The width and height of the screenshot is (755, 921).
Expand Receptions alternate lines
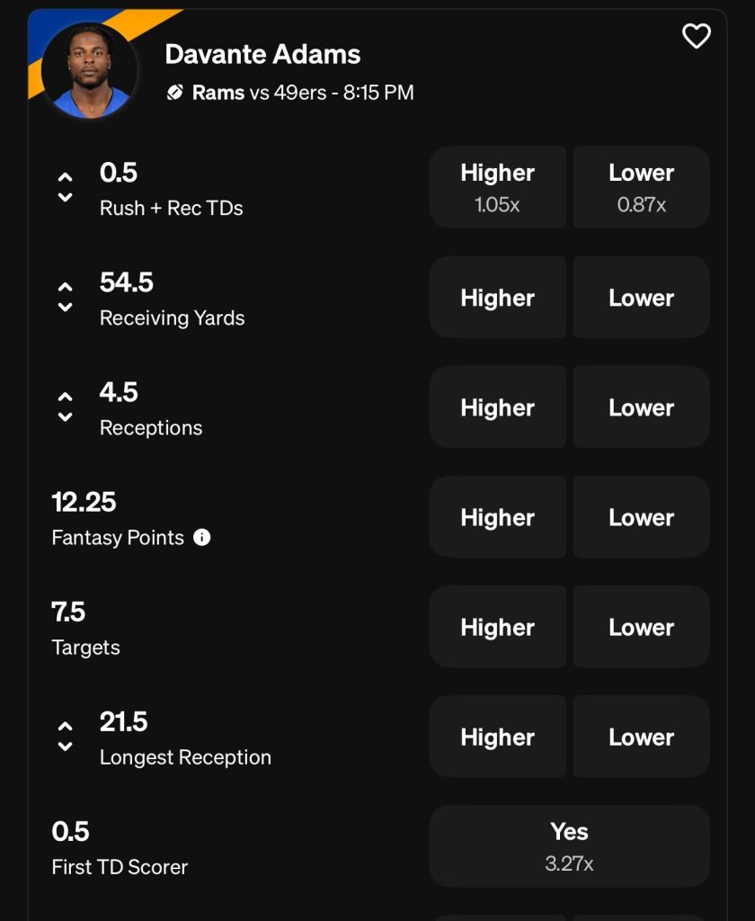tap(65, 407)
